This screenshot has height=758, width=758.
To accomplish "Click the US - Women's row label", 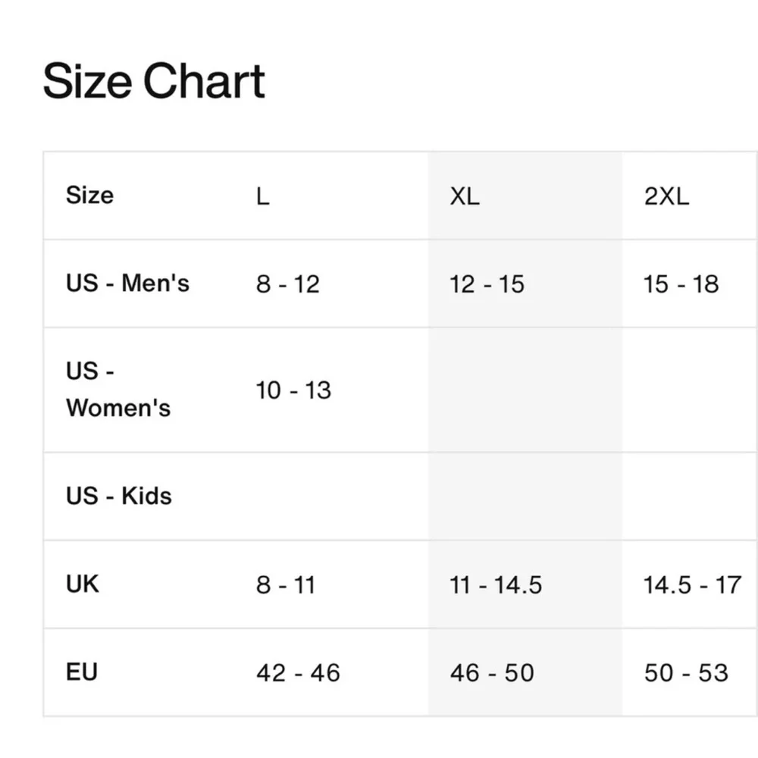I will (118, 390).
